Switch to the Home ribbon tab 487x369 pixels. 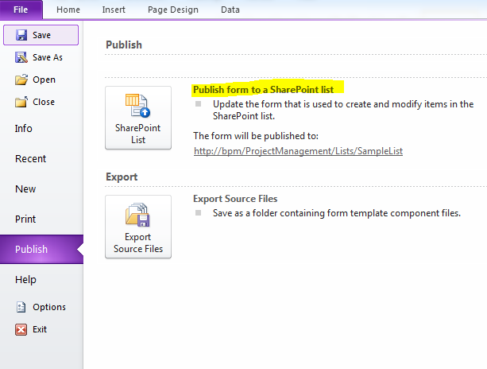[68, 10]
